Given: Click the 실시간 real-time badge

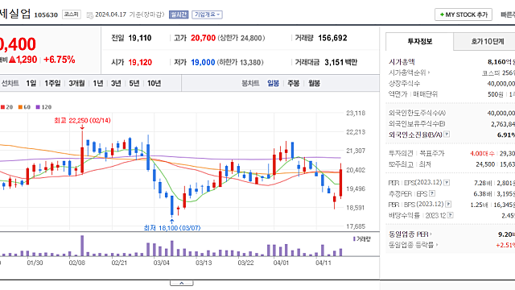Looking at the screenshot, I should pyautogui.click(x=179, y=14).
